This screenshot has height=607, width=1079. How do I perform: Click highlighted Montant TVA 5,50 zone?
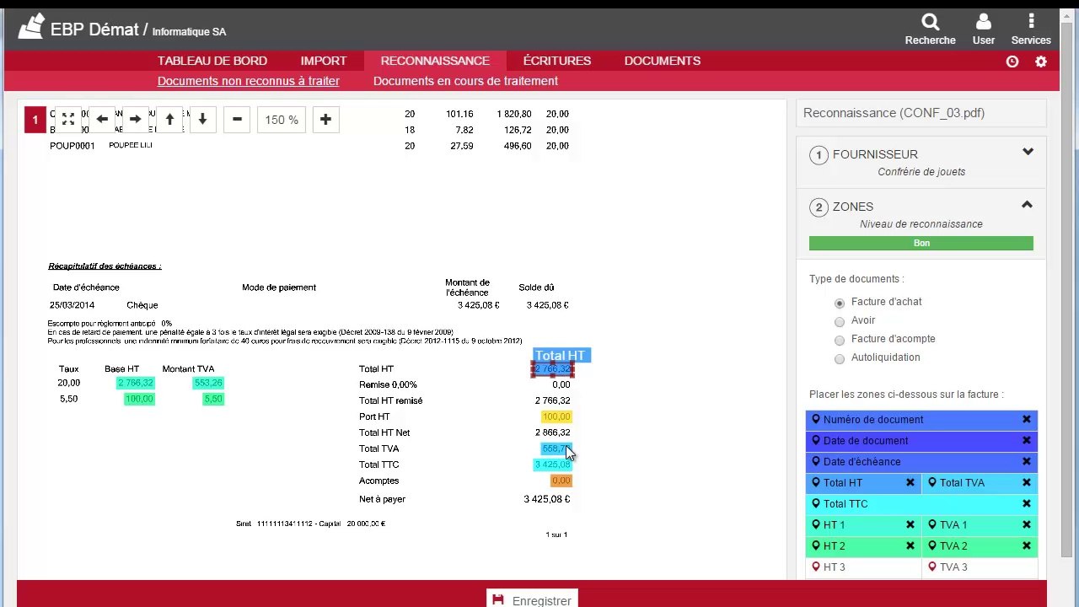pos(213,399)
